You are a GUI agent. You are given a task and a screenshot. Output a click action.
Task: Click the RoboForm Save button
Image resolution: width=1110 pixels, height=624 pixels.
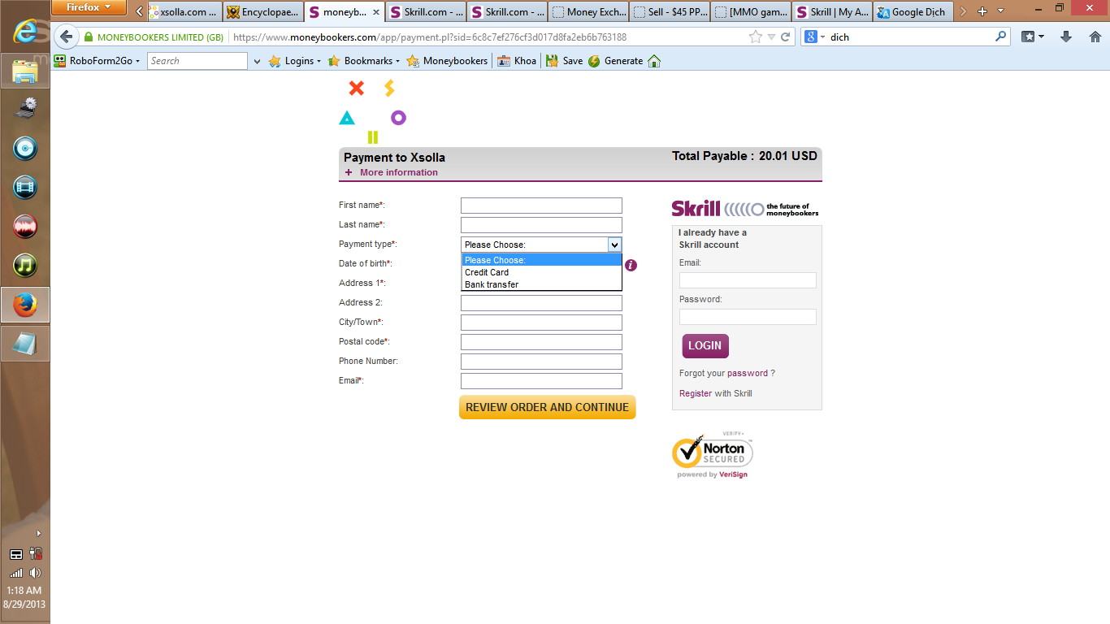564,61
